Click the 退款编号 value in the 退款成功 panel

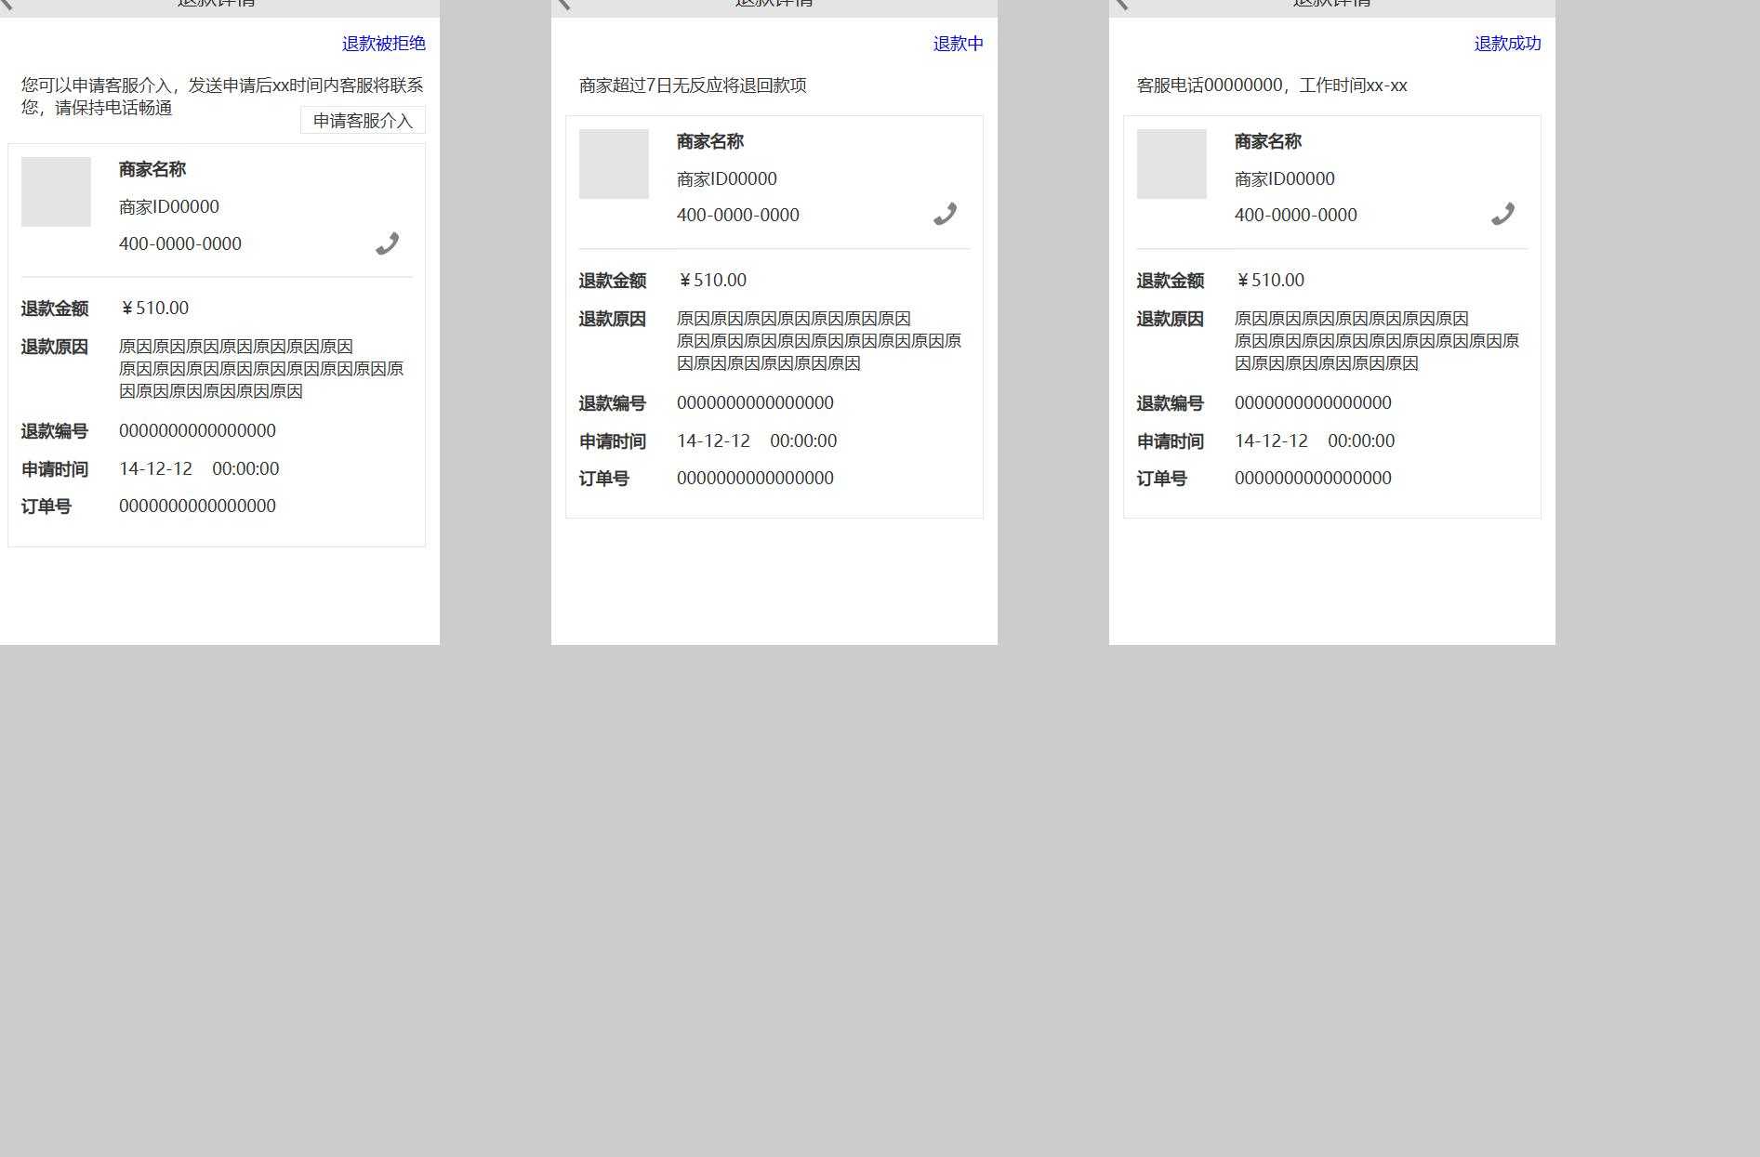(1313, 402)
